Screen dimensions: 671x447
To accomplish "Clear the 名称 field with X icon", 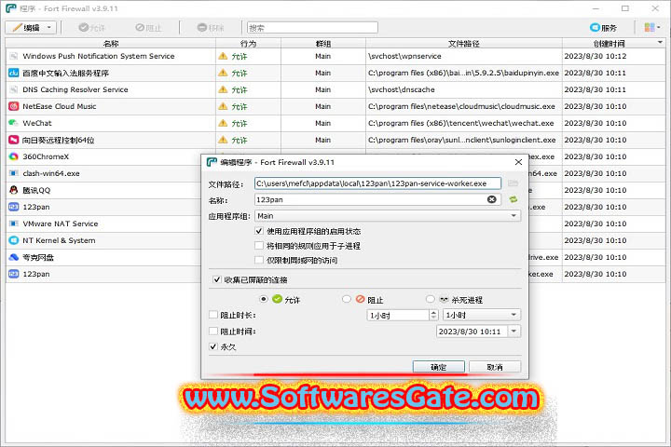I will (492, 199).
